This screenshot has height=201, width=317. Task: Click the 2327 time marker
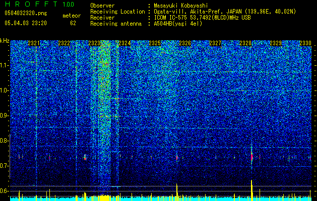click(215, 43)
